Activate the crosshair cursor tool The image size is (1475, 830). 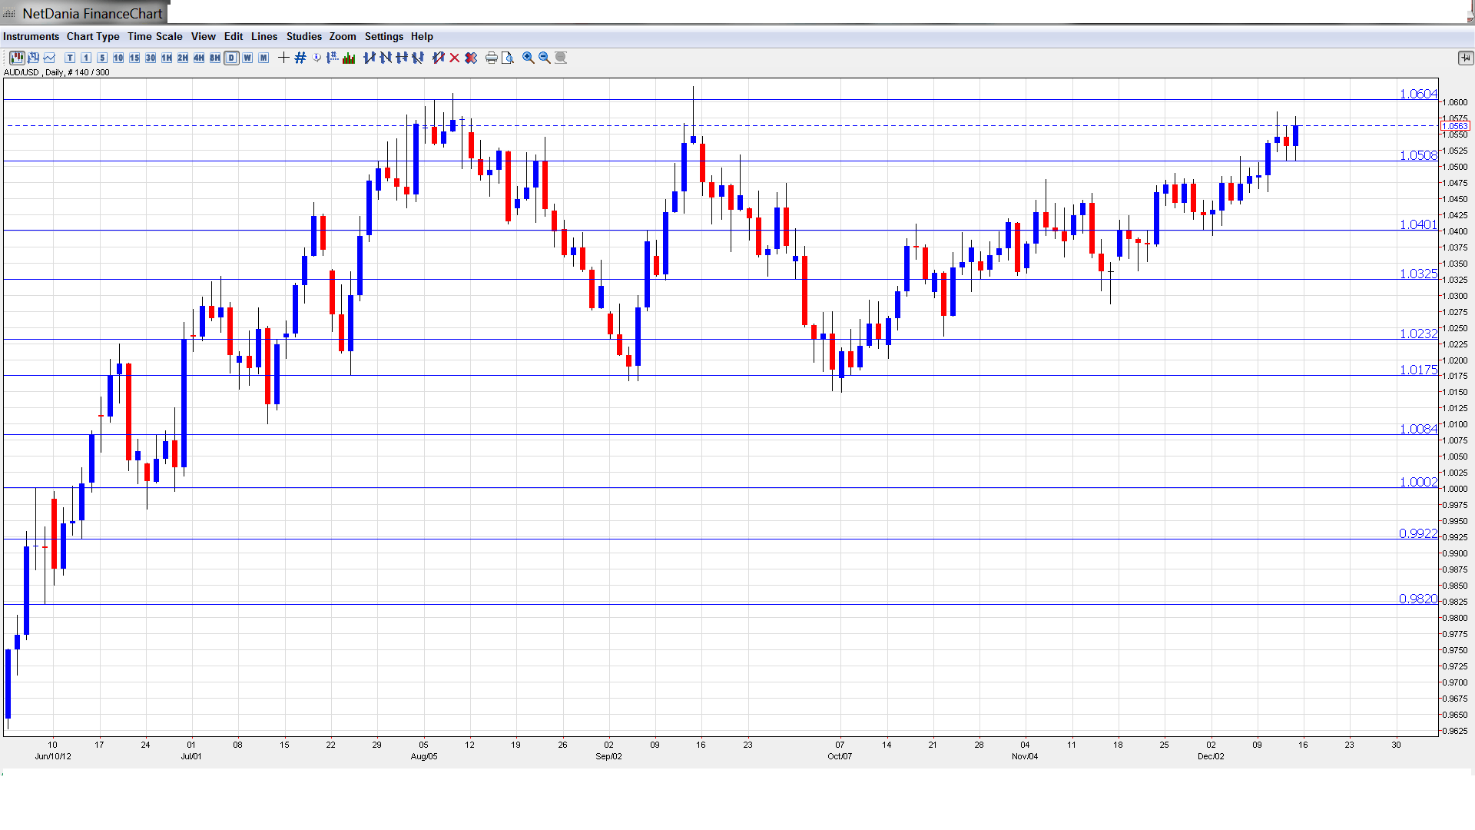pyautogui.click(x=283, y=58)
